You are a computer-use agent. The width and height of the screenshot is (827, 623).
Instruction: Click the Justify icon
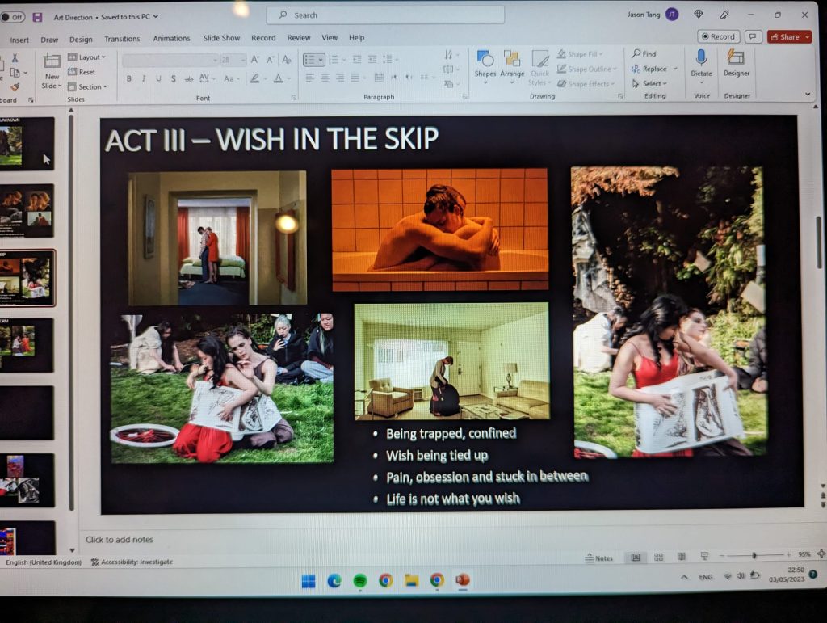355,78
